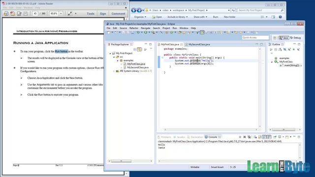Screen dimensions: 315x177
Task: Click Back arrow in Explorer window
Action: (x=133, y=10)
